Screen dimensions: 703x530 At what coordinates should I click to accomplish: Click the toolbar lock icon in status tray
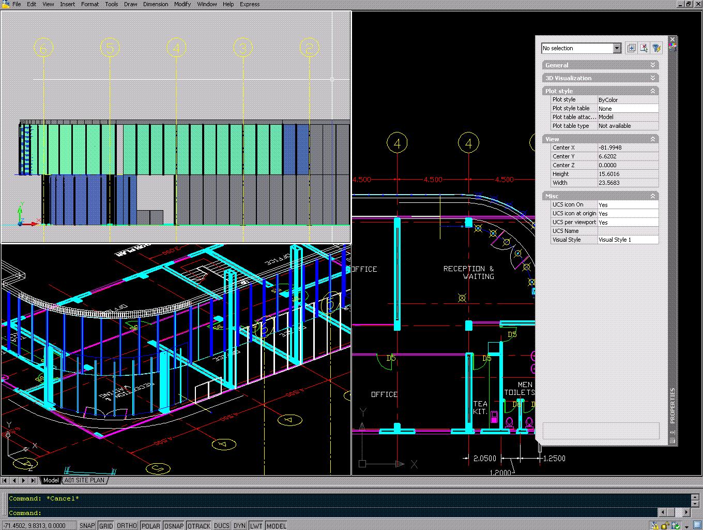click(x=665, y=526)
